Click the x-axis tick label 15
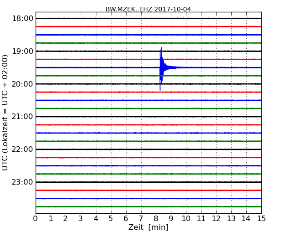Image resolution: width=297 pixels, height=237 pixels. [261, 219]
